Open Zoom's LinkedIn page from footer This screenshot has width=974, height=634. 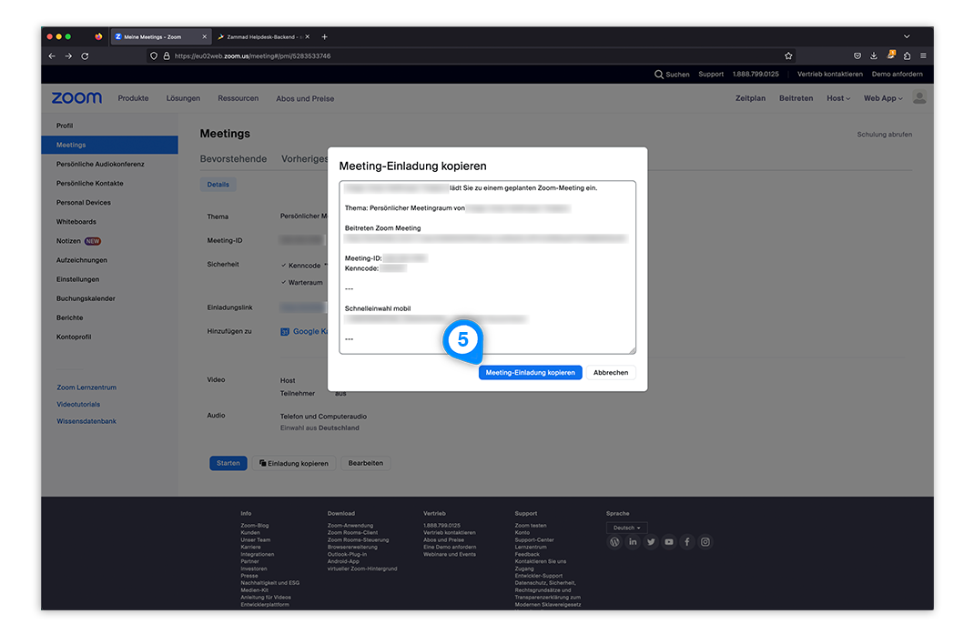click(x=633, y=542)
